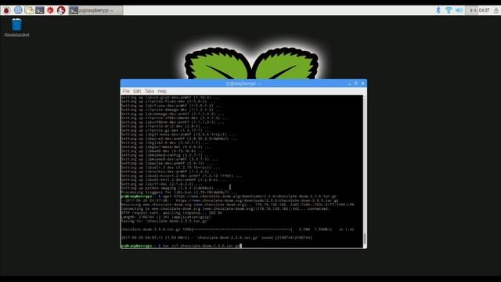Open the Bluetooth tray menu

pos(438,10)
